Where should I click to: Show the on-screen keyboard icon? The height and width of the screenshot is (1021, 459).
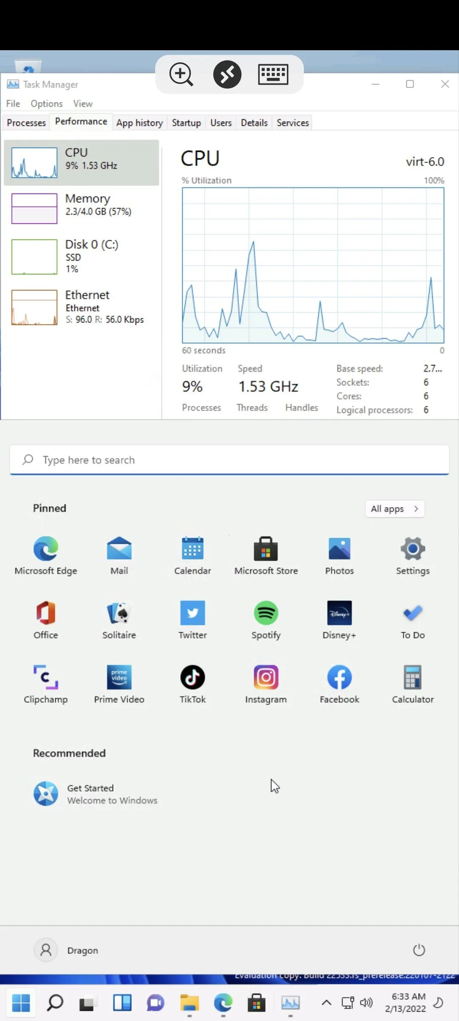click(273, 74)
